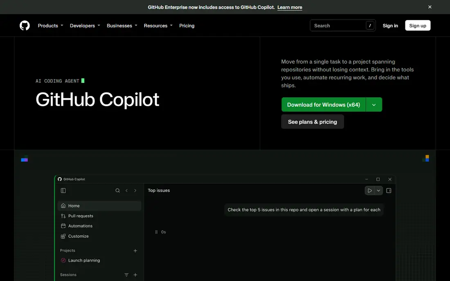
Task: Expand the Businesses menu
Action: [x=122, y=25]
